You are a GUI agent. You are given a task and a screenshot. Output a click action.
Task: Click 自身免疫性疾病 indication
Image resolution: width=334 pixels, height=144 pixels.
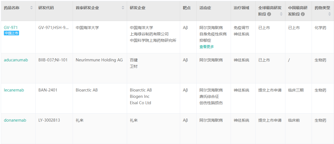213,34
